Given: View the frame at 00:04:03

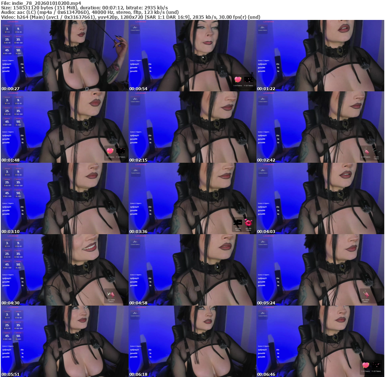Looking at the screenshot, I should 320,198.
